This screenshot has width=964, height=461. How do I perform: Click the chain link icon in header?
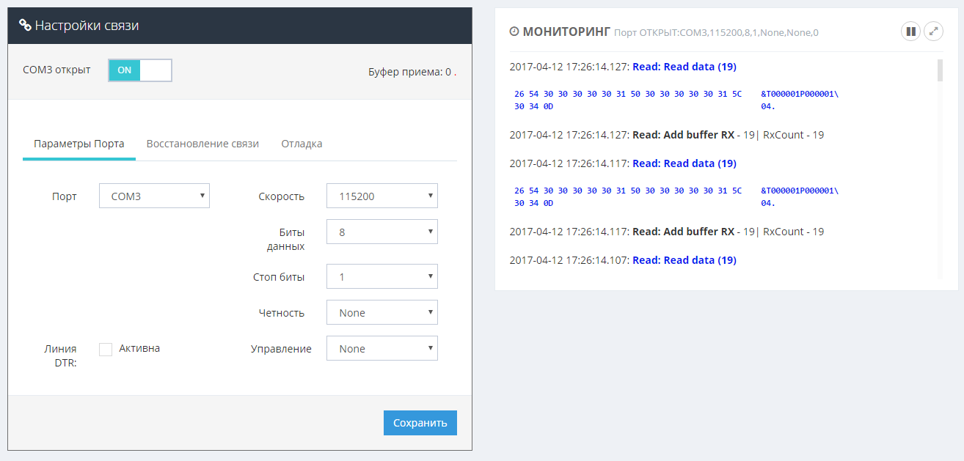pos(25,26)
